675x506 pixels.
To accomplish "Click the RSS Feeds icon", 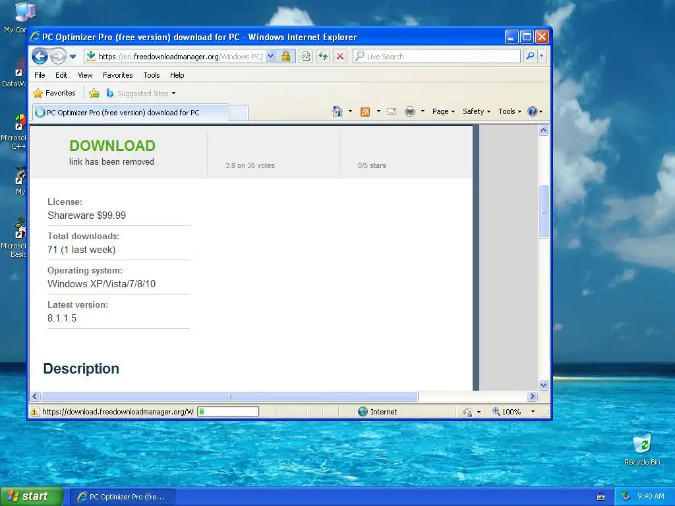I will (365, 112).
